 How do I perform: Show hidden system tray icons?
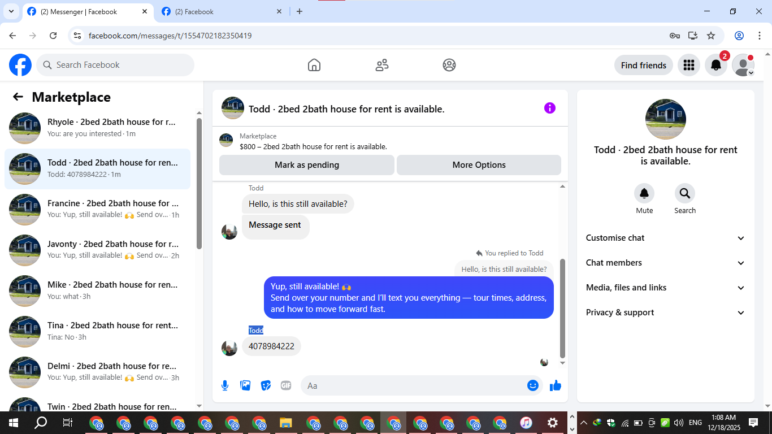coord(584,423)
